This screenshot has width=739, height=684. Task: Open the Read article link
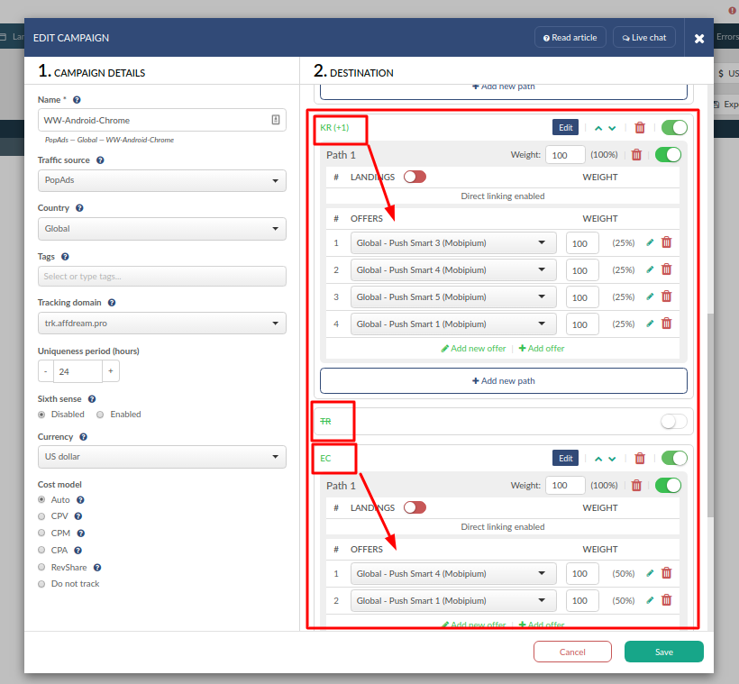(570, 37)
